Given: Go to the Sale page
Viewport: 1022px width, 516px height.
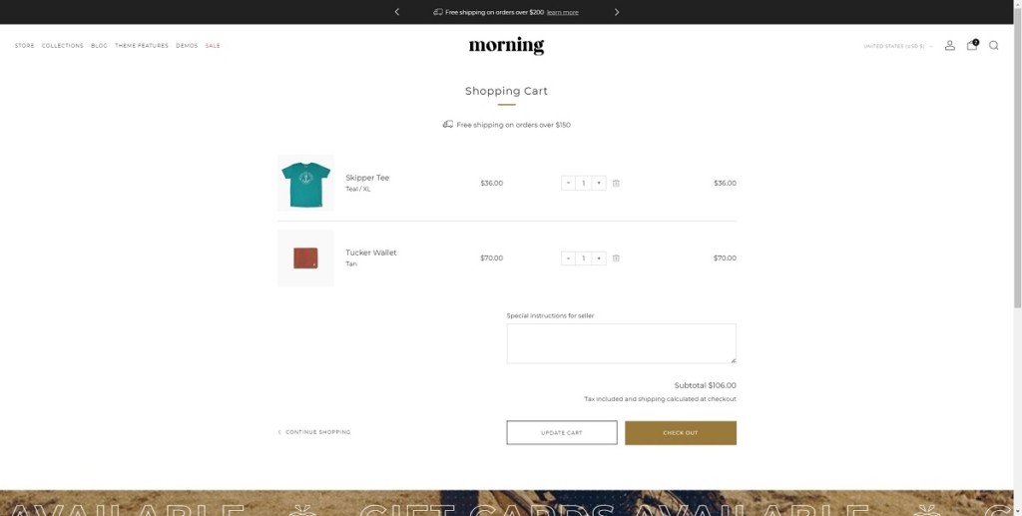Looking at the screenshot, I should tap(213, 46).
